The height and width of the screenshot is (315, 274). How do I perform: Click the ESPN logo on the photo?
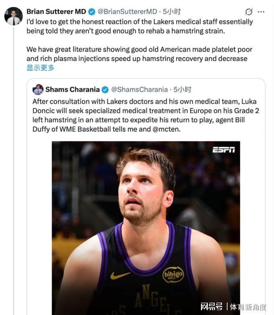pyautogui.click(x=224, y=150)
